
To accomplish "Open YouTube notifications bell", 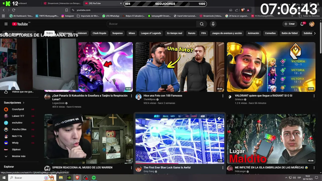I will [x=302, y=24].
